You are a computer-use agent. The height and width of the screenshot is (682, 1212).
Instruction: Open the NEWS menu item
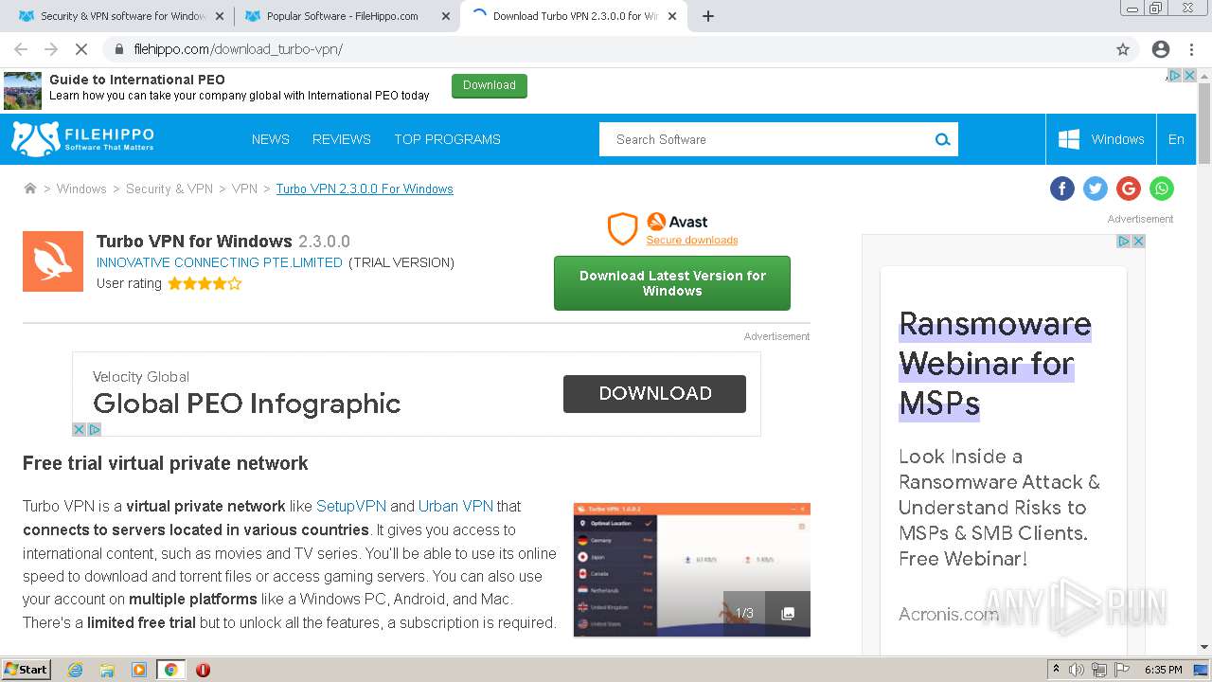click(271, 139)
